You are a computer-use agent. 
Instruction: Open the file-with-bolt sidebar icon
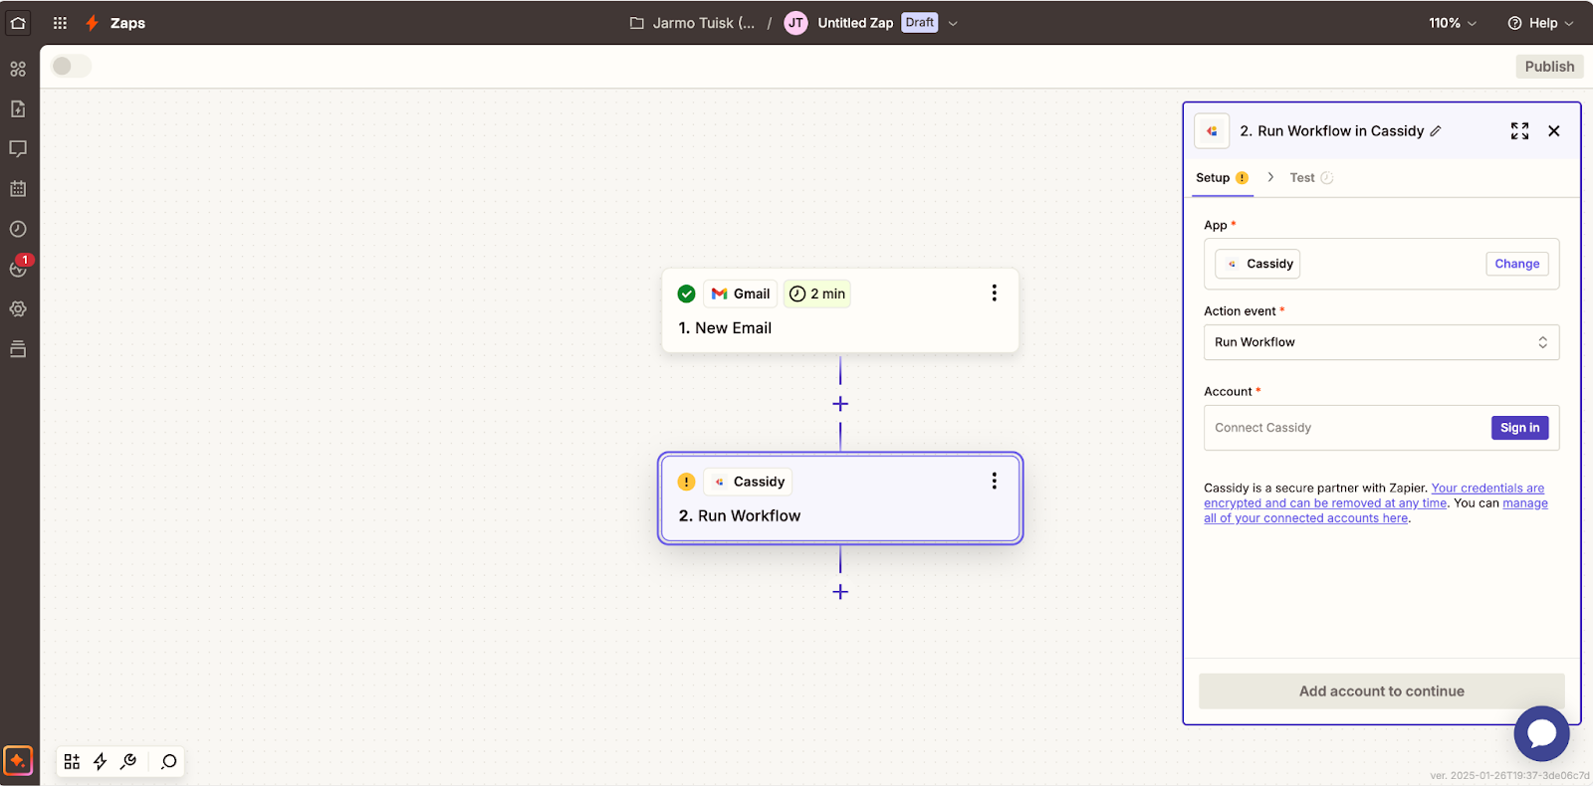point(18,108)
